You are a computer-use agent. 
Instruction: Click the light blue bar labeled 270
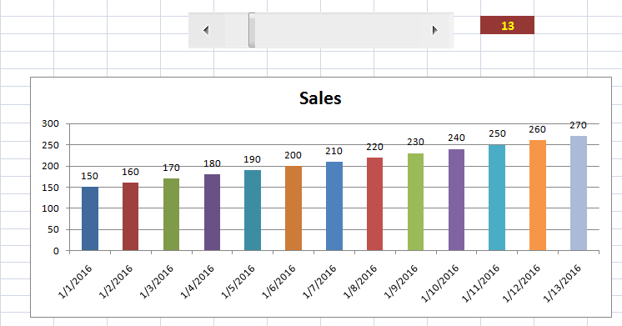click(579, 193)
